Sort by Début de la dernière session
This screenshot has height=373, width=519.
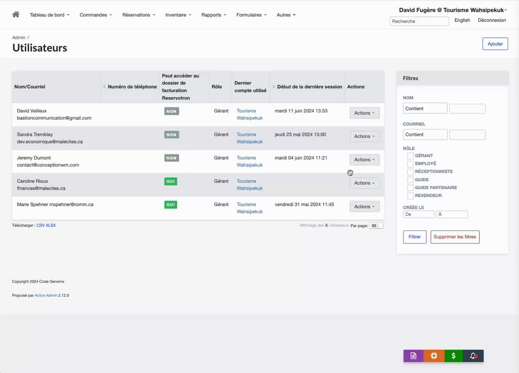tap(309, 87)
